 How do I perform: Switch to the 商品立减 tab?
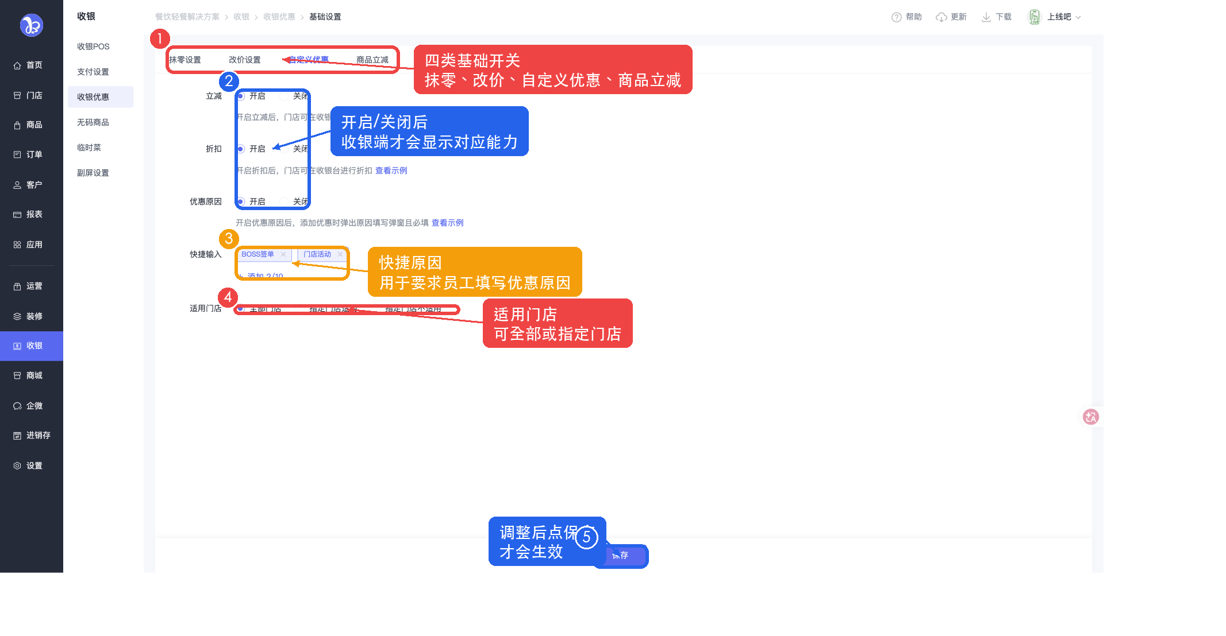pos(372,60)
